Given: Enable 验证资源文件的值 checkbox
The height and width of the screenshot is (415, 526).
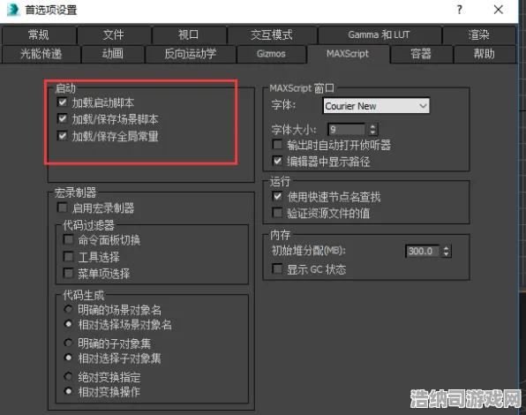Looking at the screenshot, I should click(277, 213).
